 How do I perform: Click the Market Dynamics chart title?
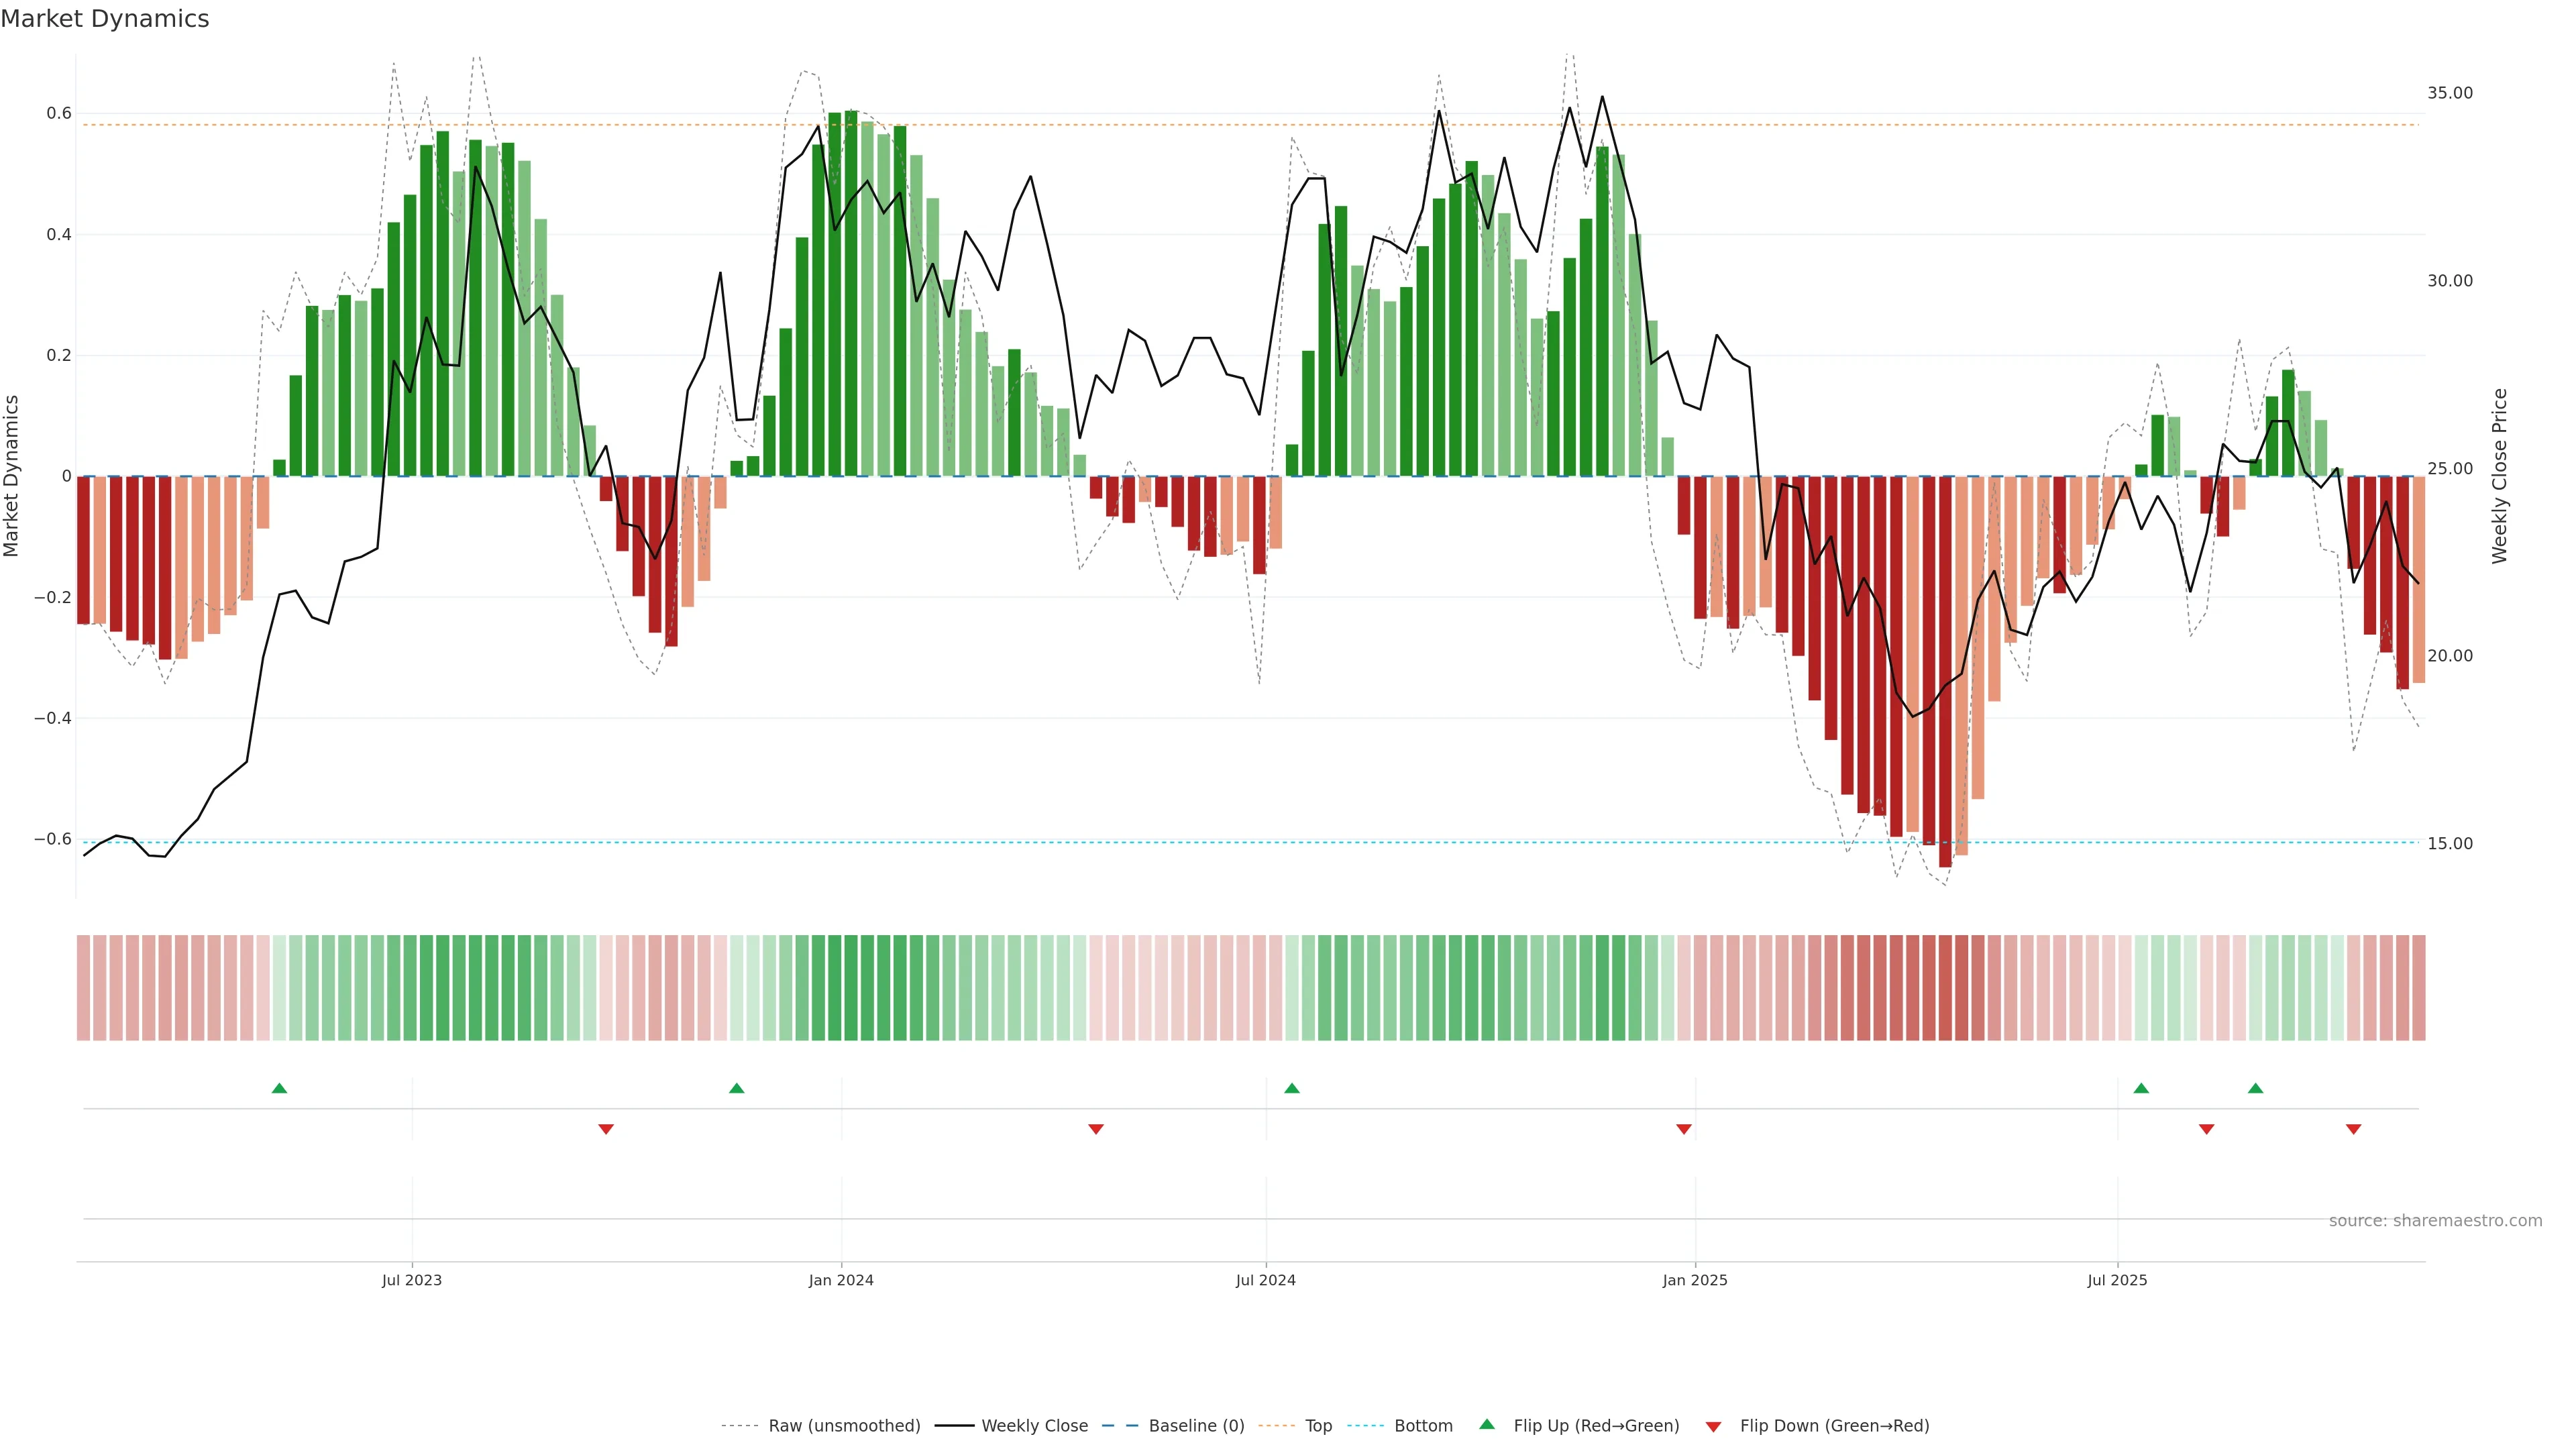[x=105, y=19]
